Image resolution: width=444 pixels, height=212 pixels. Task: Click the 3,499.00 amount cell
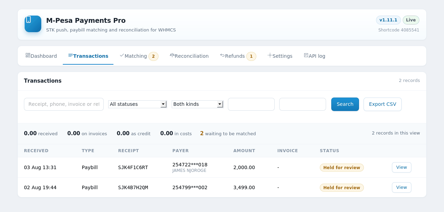click(x=244, y=187)
